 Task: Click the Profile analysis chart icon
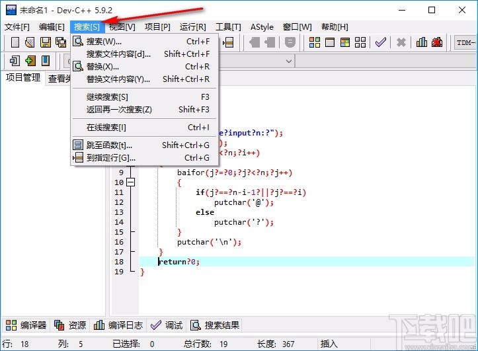[422, 42]
